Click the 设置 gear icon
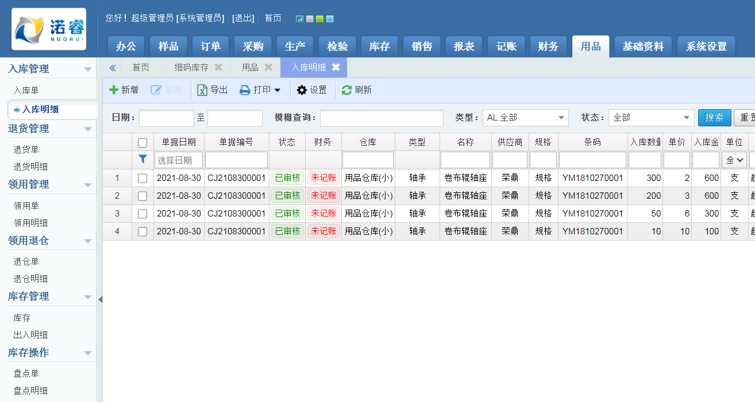Image resolution: width=755 pixels, height=402 pixels. [302, 90]
